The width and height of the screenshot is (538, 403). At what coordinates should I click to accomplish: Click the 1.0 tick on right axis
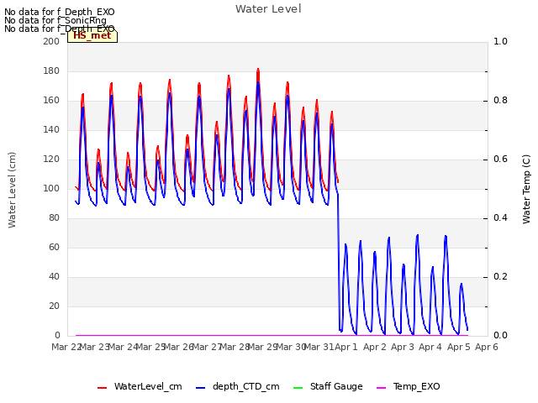[x=500, y=41]
